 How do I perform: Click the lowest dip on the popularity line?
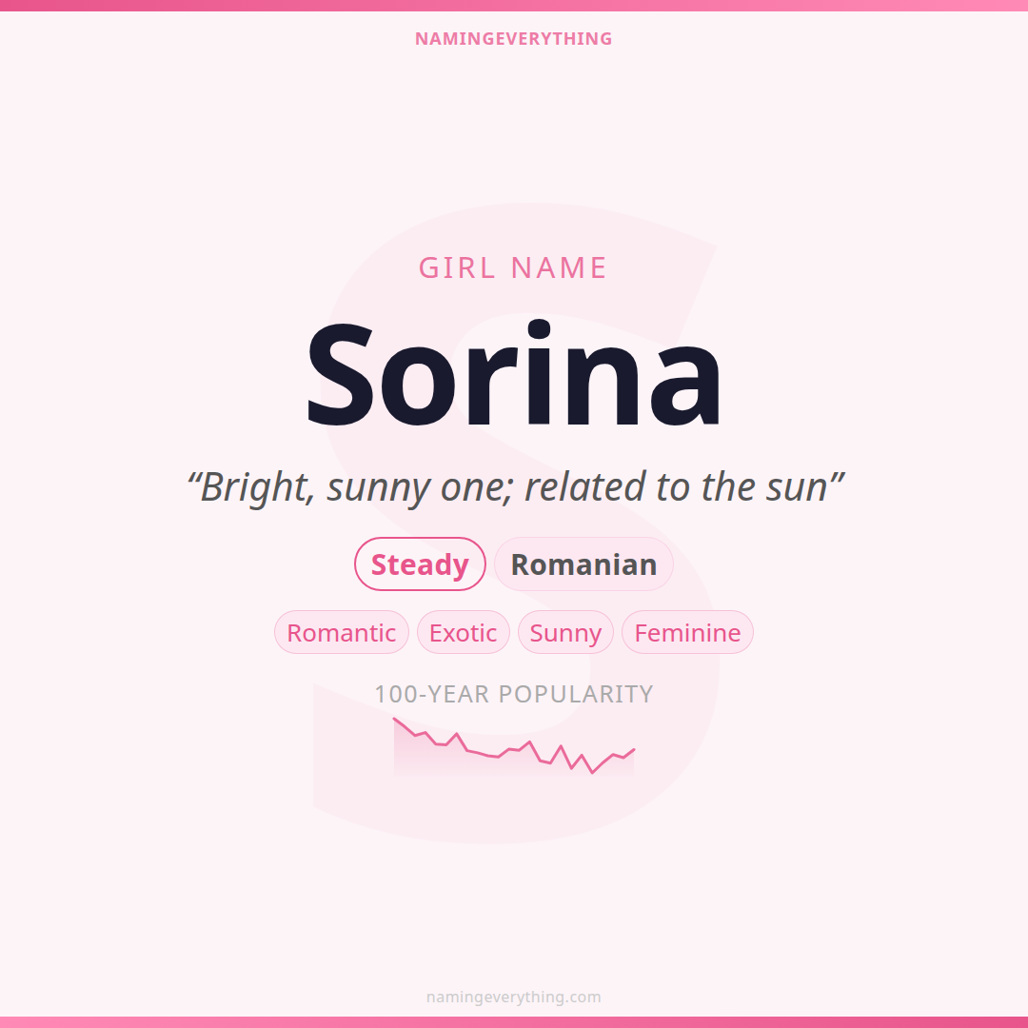click(592, 772)
